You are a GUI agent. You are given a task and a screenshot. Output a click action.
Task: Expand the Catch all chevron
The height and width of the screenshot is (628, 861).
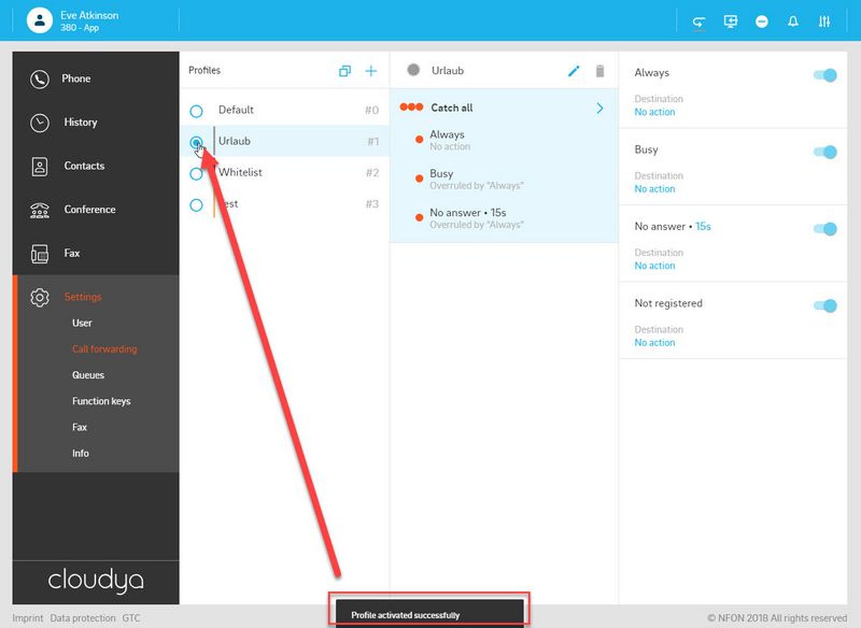tap(600, 108)
